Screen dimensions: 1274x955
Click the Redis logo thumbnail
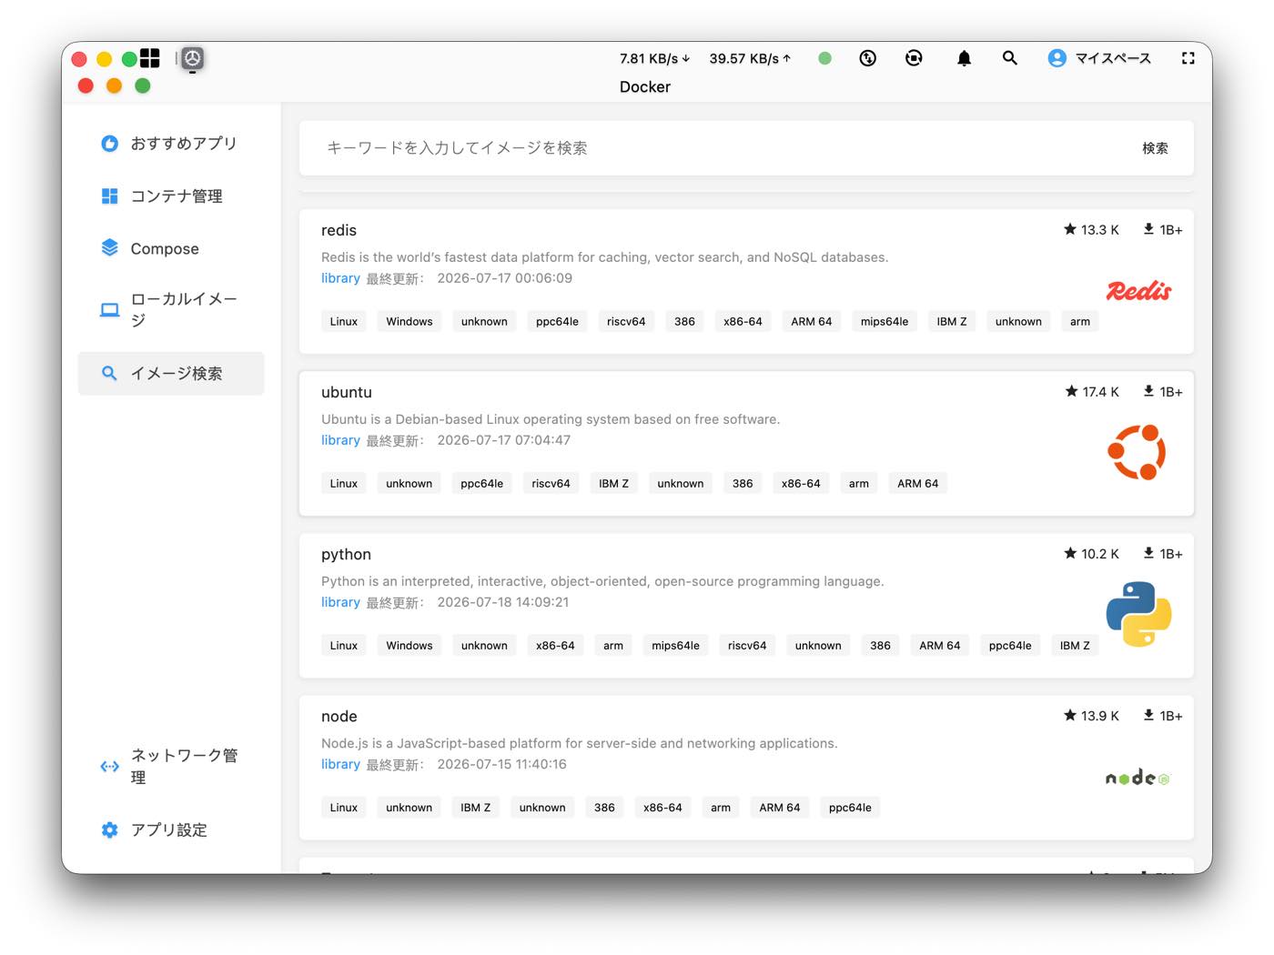click(1138, 291)
